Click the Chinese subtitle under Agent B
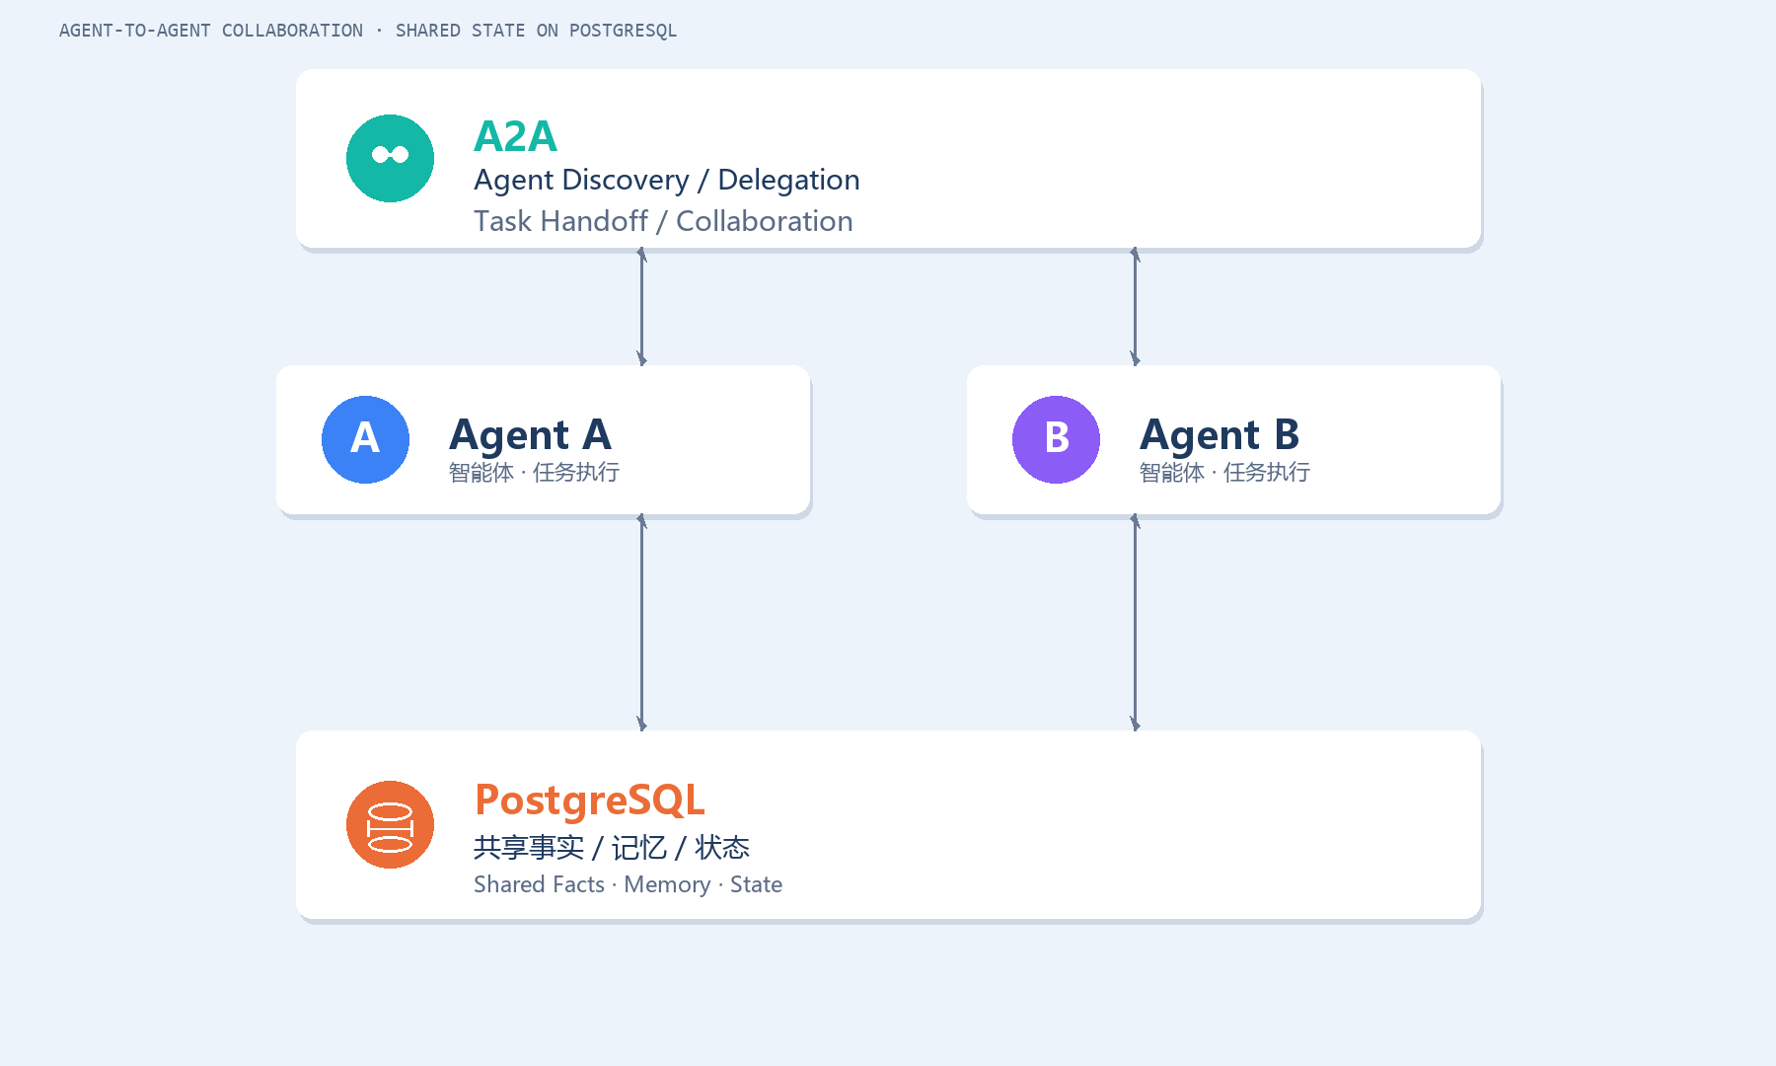1776x1066 pixels. pyautogui.click(x=1224, y=473)
